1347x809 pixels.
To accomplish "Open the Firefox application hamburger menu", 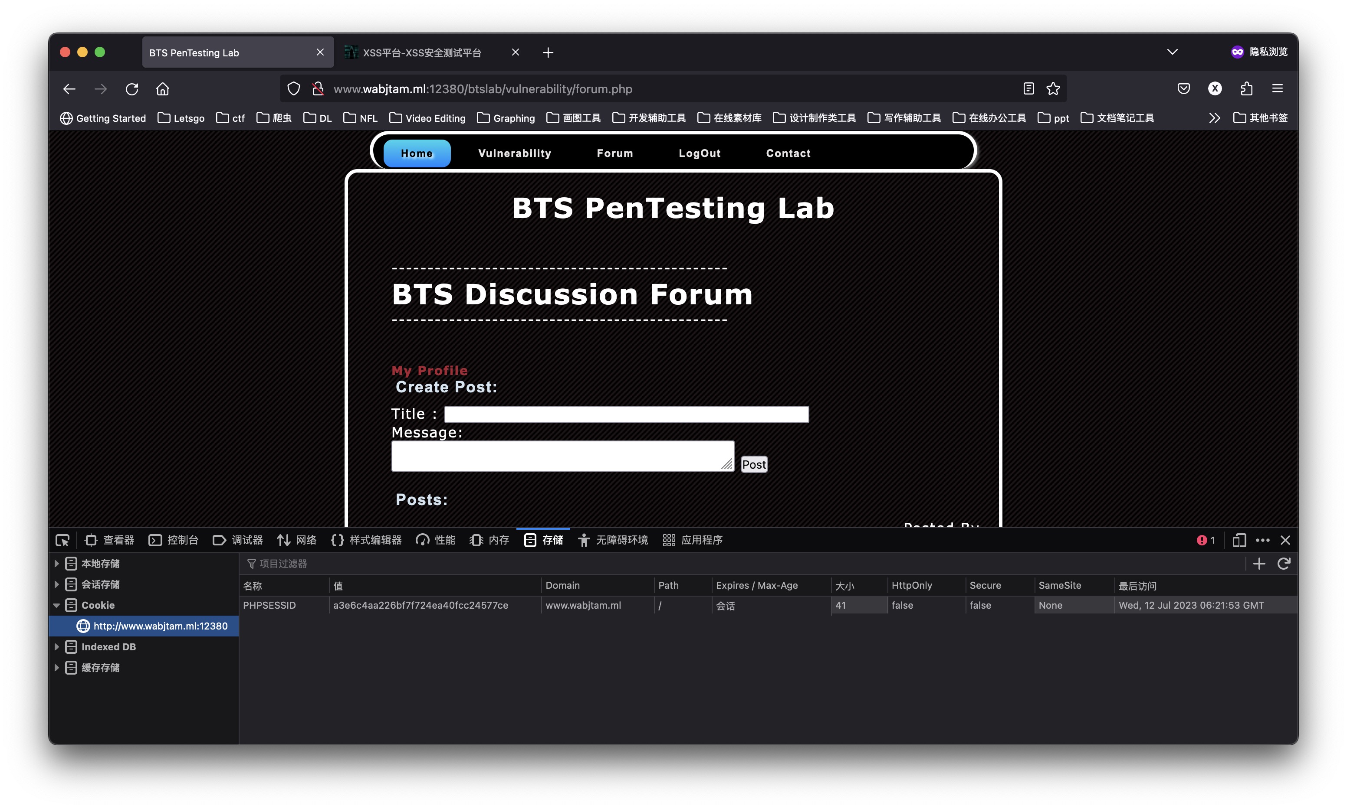I will point(1277,89).
